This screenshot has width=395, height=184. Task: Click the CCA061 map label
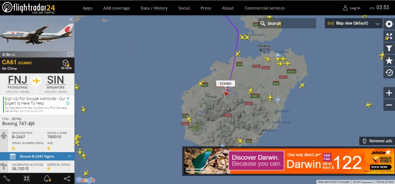pyautogui.click(x=225, y=84)
